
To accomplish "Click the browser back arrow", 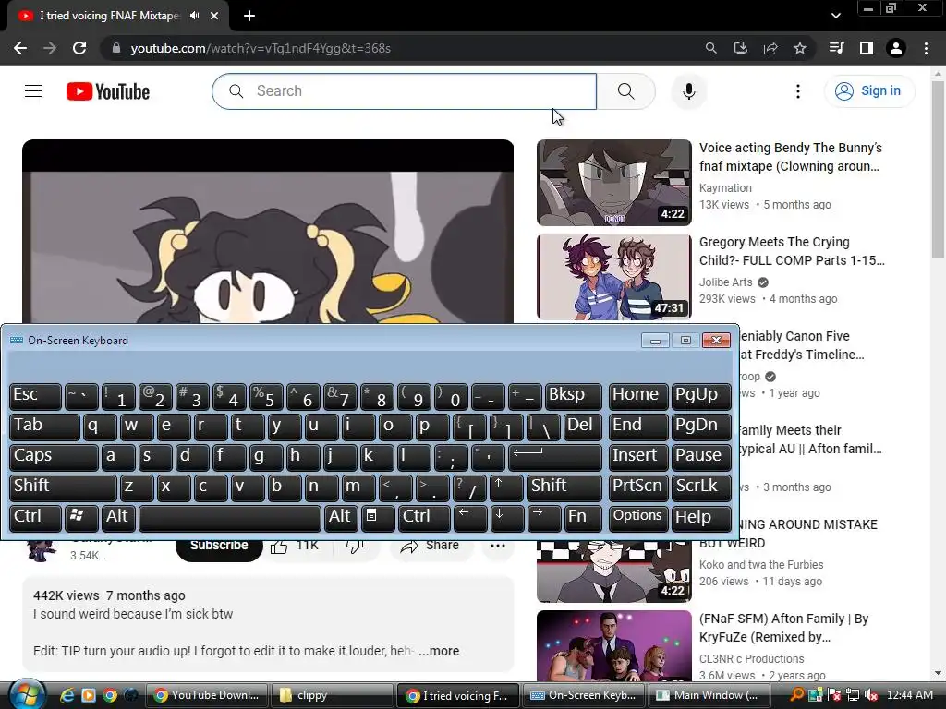I will pyautogui.click(x=20, y=48).
